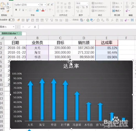Click inside the formula bar input

tap(87, 27)
